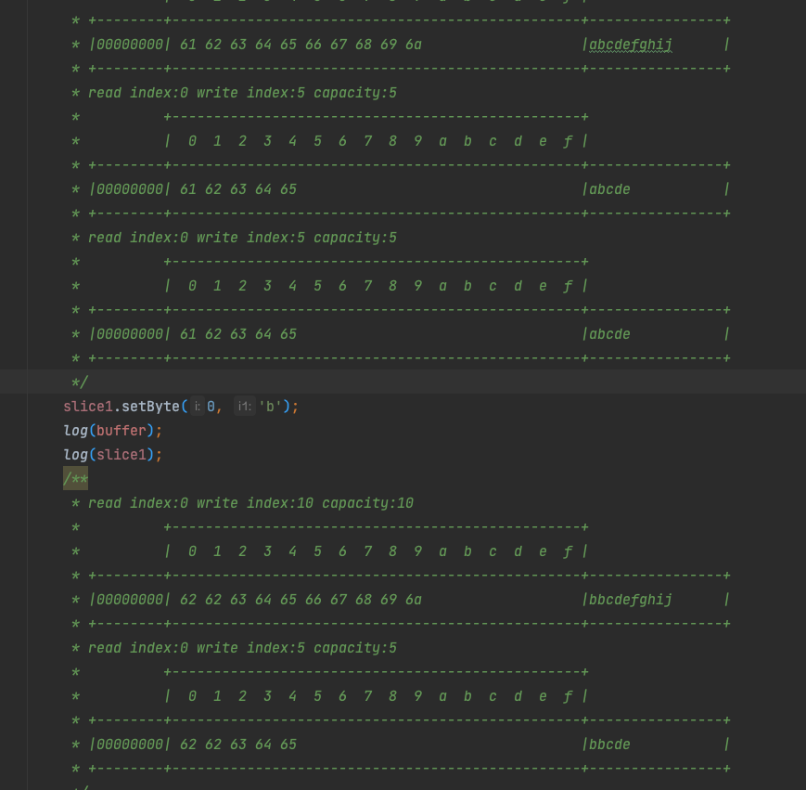
Task: Click the */ comment closer above slice1.setByte
Action: pyautogui.click(x=80, y=382)
